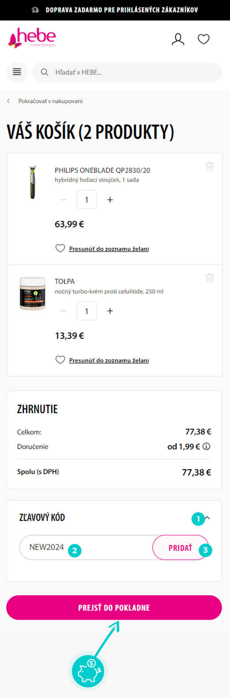Proceed with Prejsť do pokladne button
This screenshot has width=230, height=698.
114,607
